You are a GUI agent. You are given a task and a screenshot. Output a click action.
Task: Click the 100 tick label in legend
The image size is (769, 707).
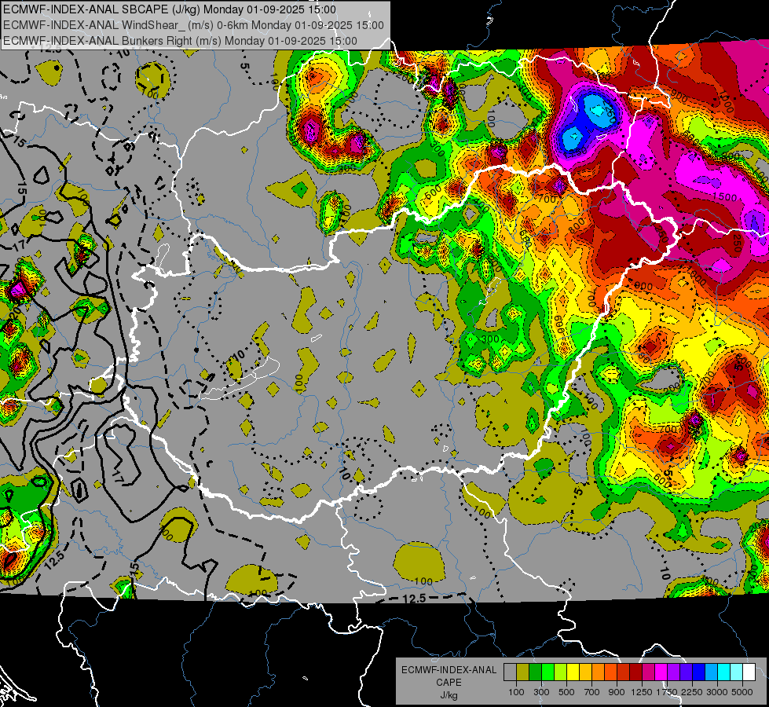516,692
